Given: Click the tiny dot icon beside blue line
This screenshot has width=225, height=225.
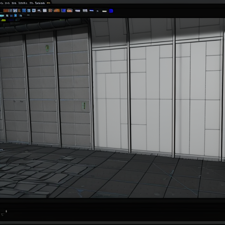Looking at the screenshot, I should 98,11.
